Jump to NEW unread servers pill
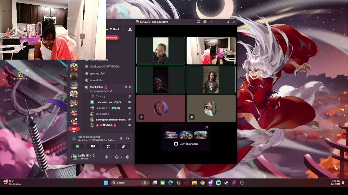348x195 pixels. click(74, 129)
